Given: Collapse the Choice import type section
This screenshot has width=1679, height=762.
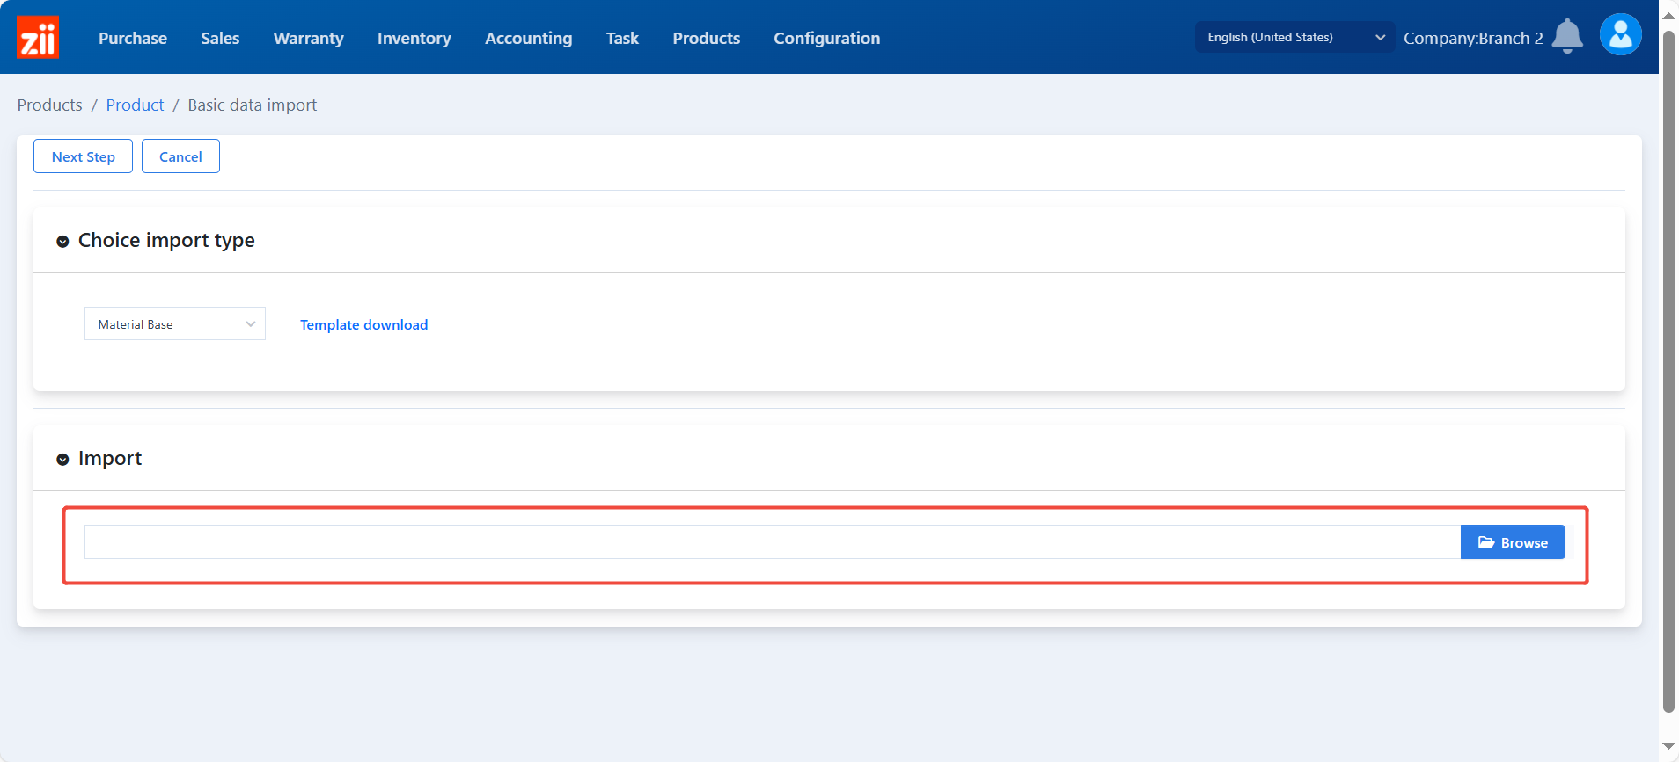Looking at the screenshot, I should (62, 242).
